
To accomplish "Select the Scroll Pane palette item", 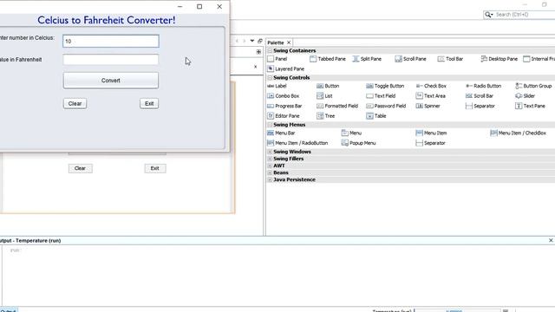I will coord(410,59).
